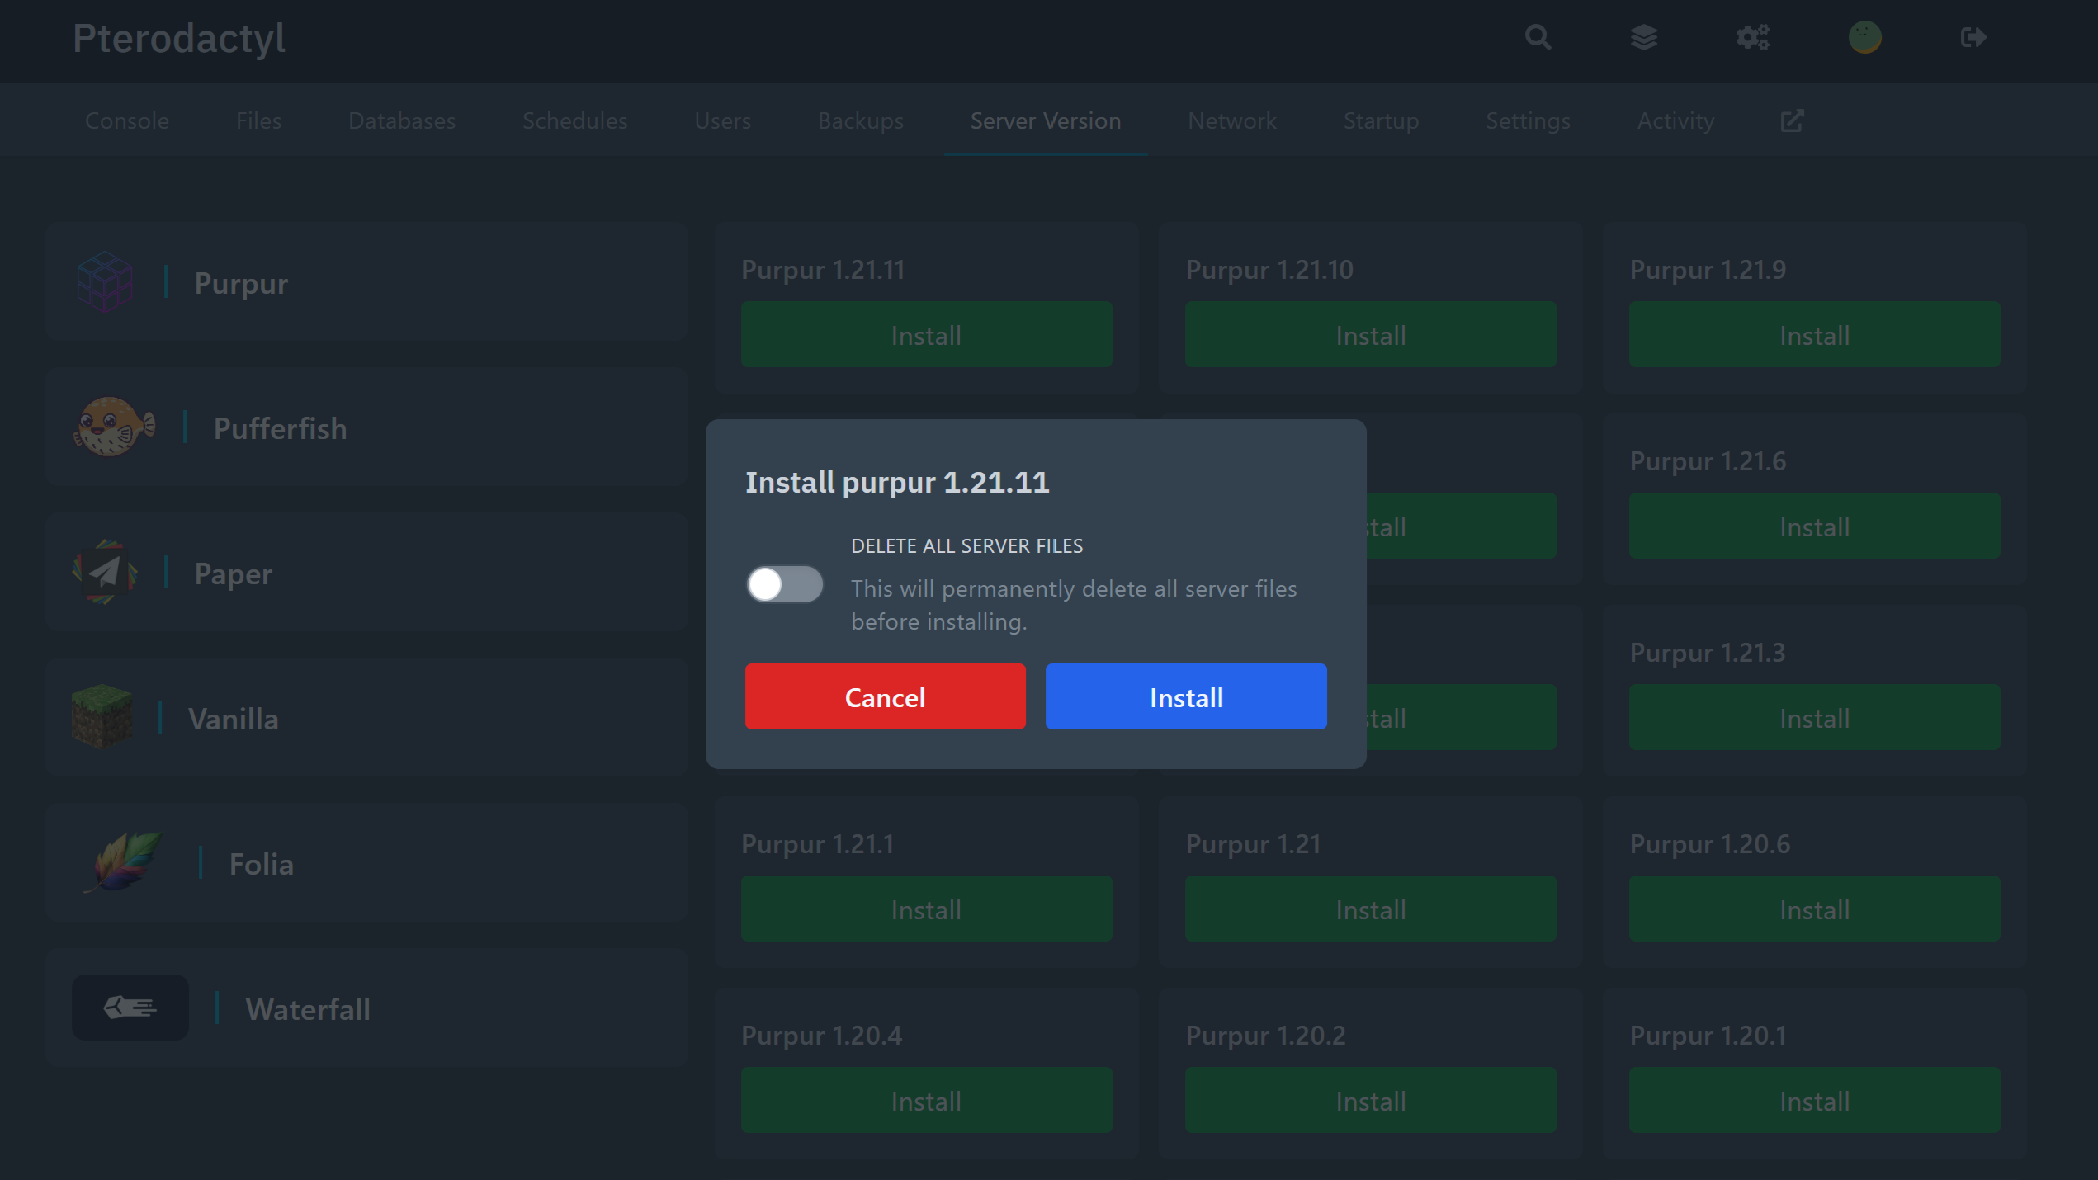The width and height of the screenshot is (2098, 1180).
Task: Install Purpur 1.20.2
Action: [1371, 1100]
